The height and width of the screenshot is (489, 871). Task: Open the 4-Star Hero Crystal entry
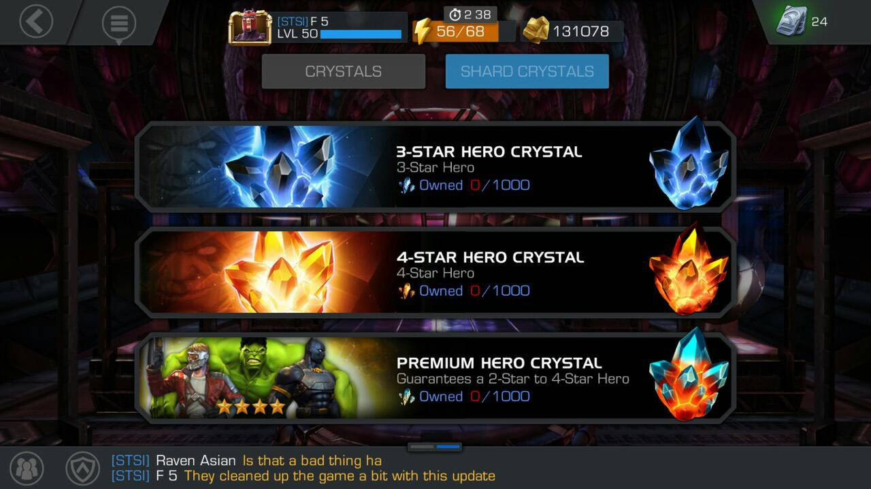[435, 272]
